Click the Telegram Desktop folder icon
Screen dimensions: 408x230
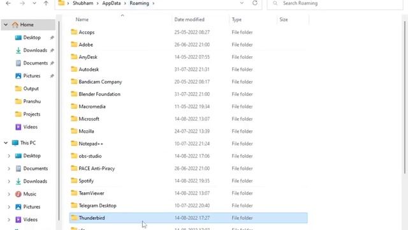74,205
